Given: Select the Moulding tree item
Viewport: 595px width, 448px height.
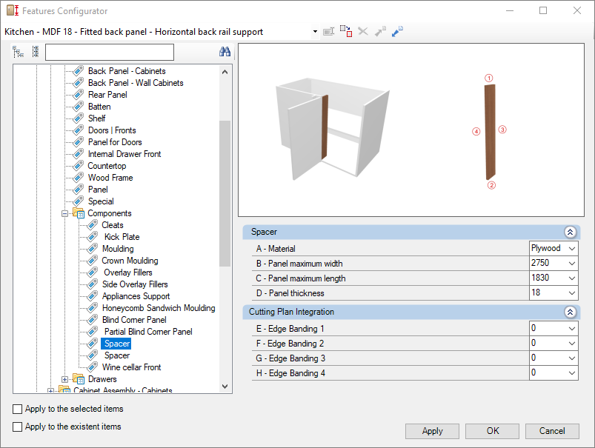Looking at the screenshot, I should [x=118, y=249].
